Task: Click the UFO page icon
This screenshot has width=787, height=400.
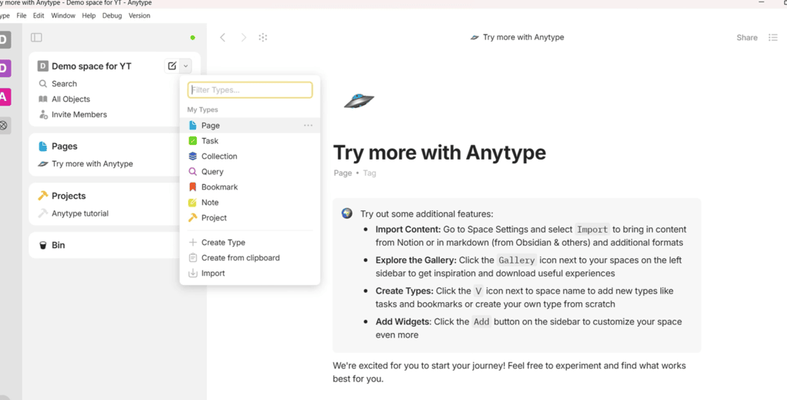Action: tap(359, 100)
